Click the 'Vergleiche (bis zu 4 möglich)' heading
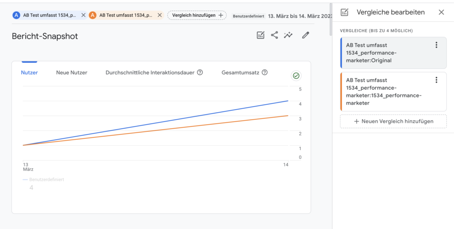This screenshot has height=229, width=454. point(376,31)
